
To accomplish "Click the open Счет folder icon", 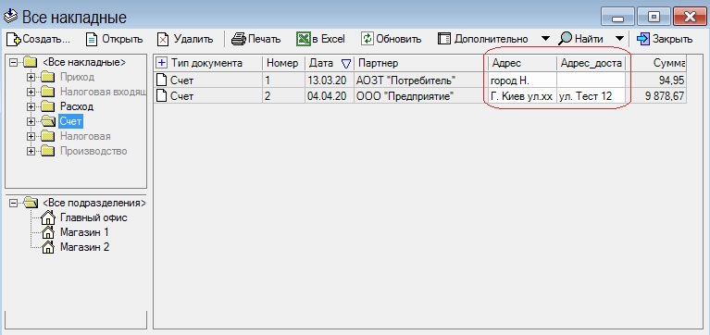I will (x=48, y=121).
